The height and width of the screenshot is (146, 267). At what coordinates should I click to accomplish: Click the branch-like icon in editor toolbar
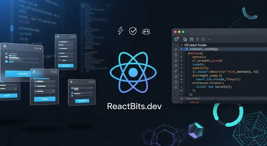coord(197,39)
